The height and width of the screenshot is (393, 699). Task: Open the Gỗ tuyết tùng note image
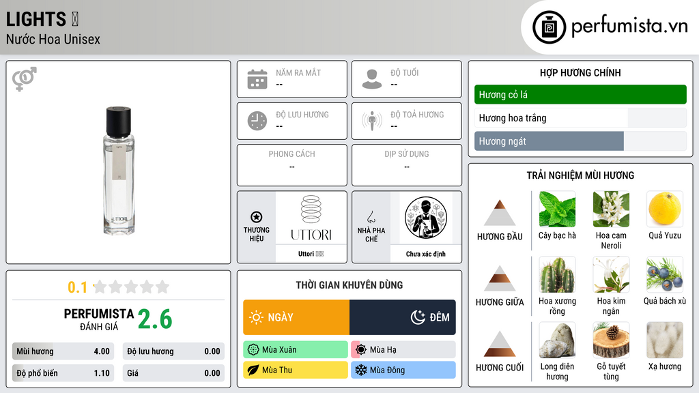(611, 340)
